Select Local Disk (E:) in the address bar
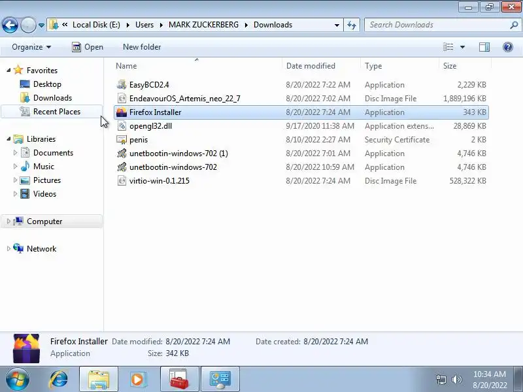 tap(96, 25)
